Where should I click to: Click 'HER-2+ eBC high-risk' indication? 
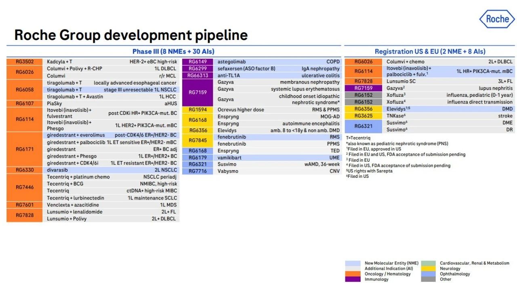tap(153, 62)
